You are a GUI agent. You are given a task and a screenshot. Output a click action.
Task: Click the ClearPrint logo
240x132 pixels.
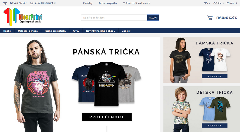23,17
